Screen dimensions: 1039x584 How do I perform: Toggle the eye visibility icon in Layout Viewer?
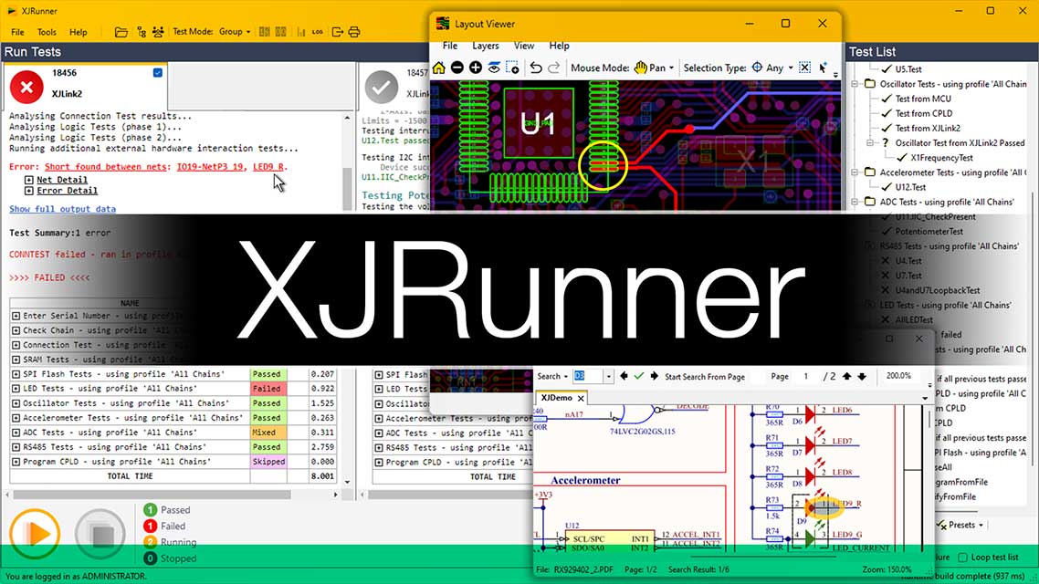tap(494, 68)
